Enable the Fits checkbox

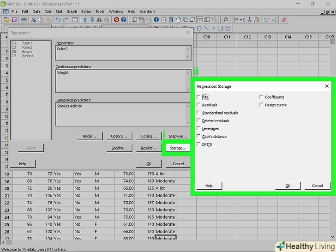(199, 97)
